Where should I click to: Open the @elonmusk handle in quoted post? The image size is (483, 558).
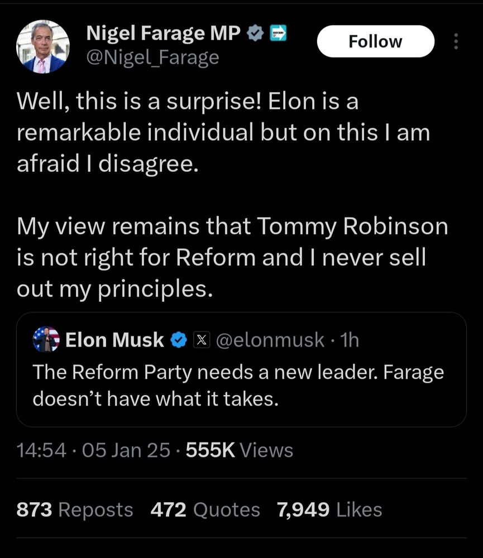[269, 339]
